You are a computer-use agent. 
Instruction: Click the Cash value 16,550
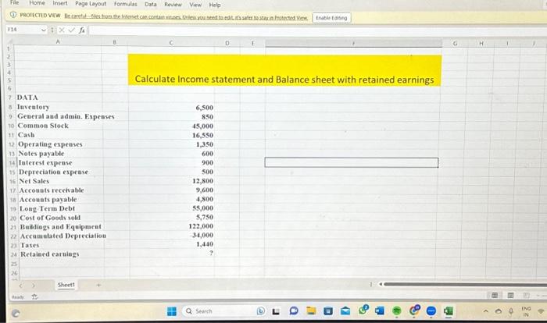pos(202,135)
